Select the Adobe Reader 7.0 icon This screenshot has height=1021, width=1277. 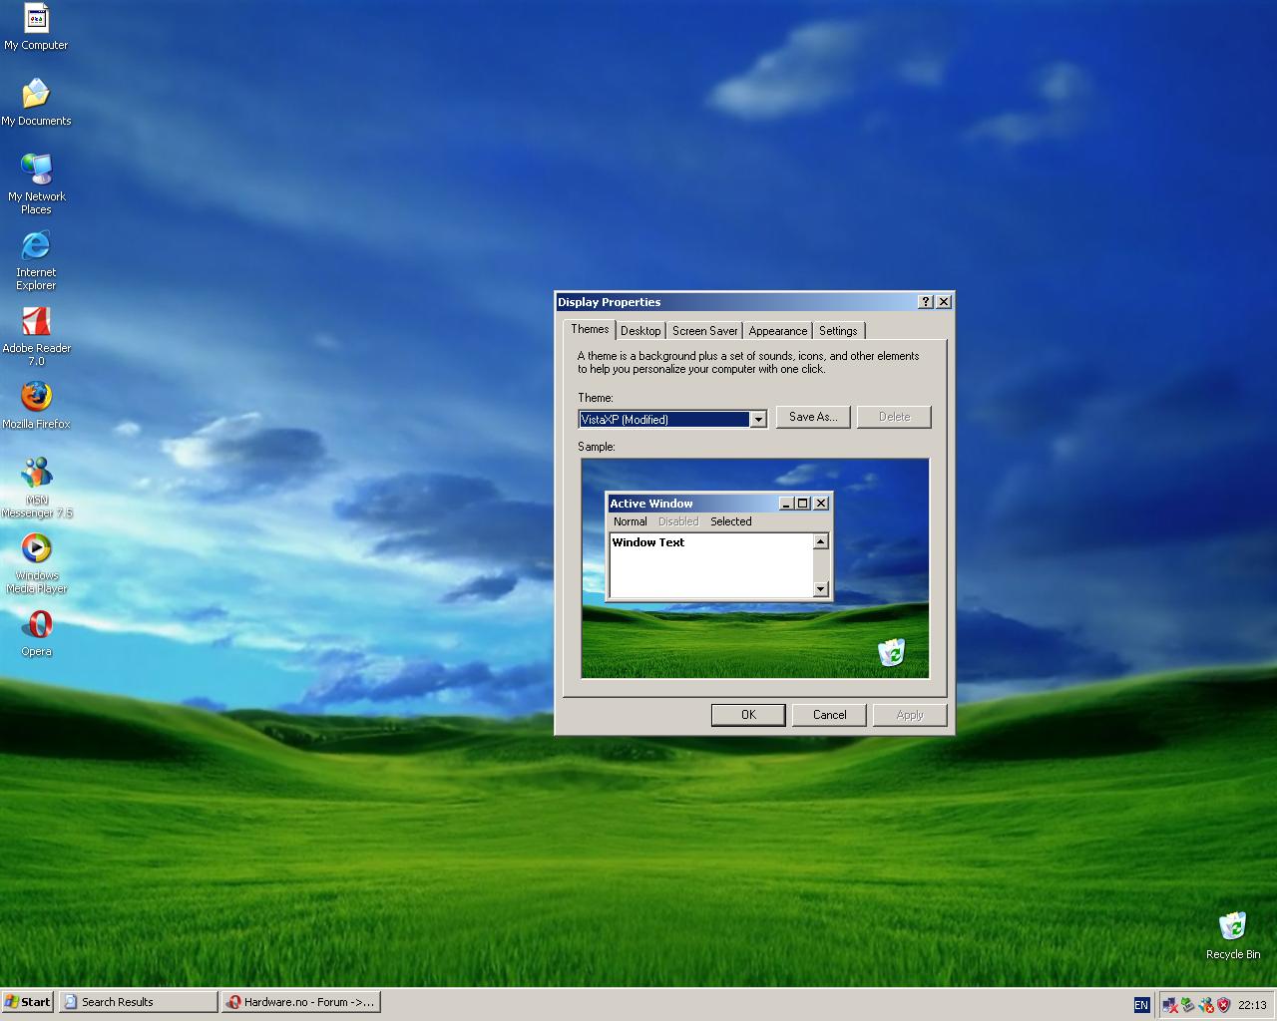(x=36, y=336)
